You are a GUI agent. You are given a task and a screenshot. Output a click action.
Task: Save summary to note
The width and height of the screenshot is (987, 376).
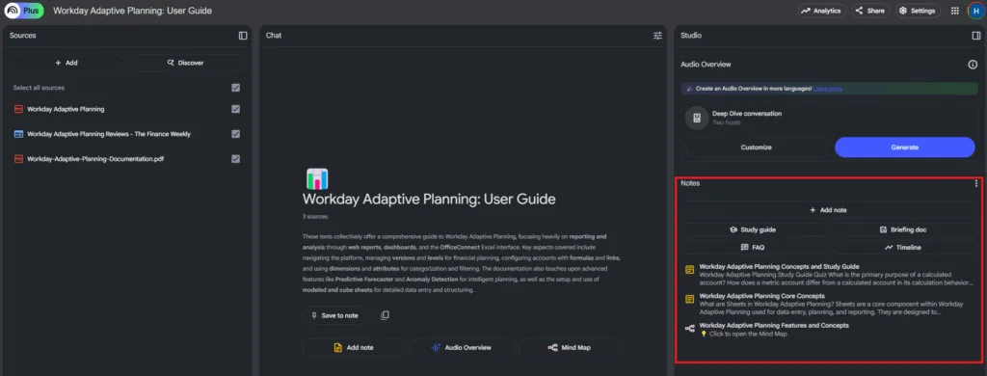(x=334, y=315)
